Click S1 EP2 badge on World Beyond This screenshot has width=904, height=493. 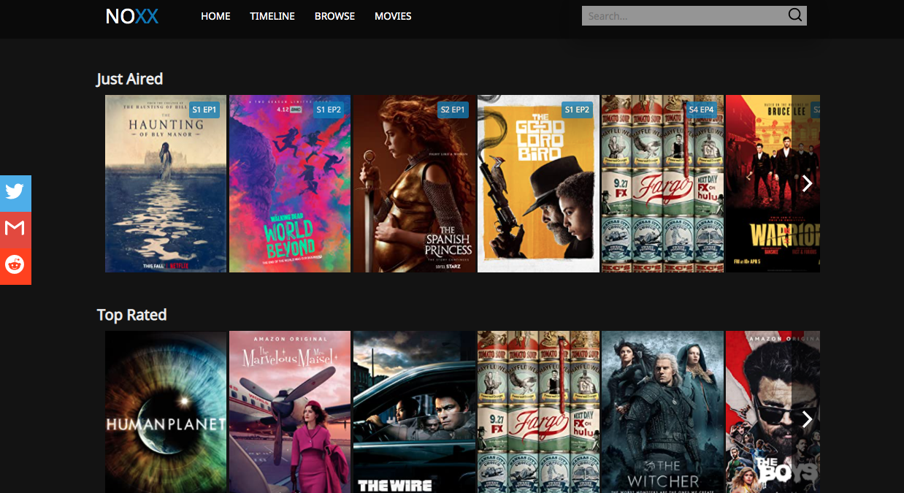pyautogui.click(x=329, y=110)
